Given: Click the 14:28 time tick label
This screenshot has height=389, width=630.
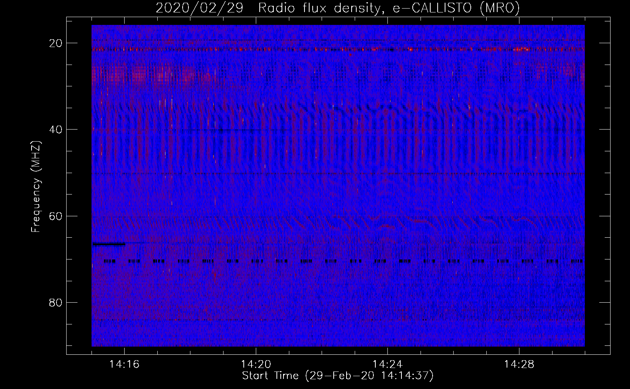Looking at the screenshot, I should (x=519, y=364).
